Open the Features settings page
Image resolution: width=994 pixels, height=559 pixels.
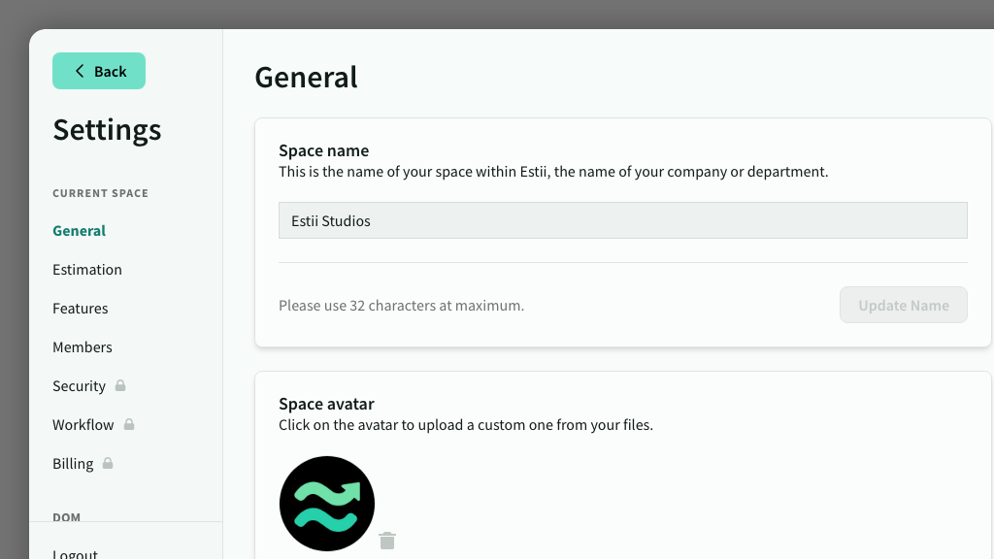[81, 309]
